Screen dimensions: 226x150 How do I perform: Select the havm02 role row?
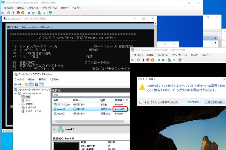(x=91, y=109)
